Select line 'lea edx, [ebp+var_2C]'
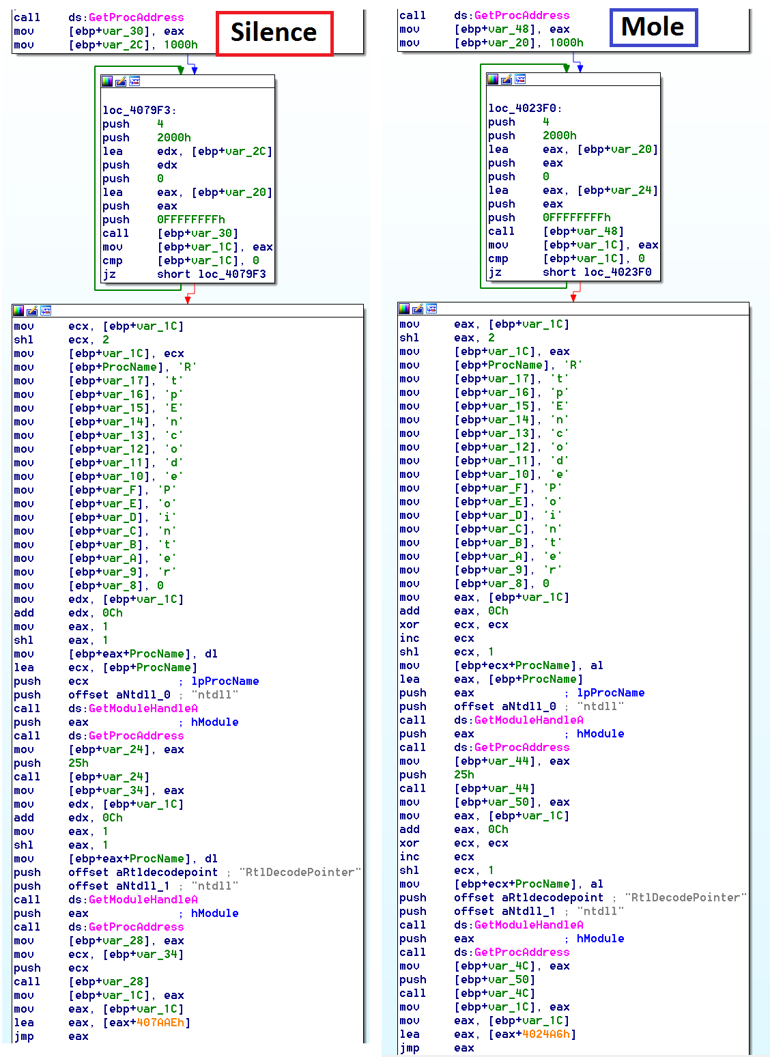The width and height of the screenshot is (770, 1057). 188,152
